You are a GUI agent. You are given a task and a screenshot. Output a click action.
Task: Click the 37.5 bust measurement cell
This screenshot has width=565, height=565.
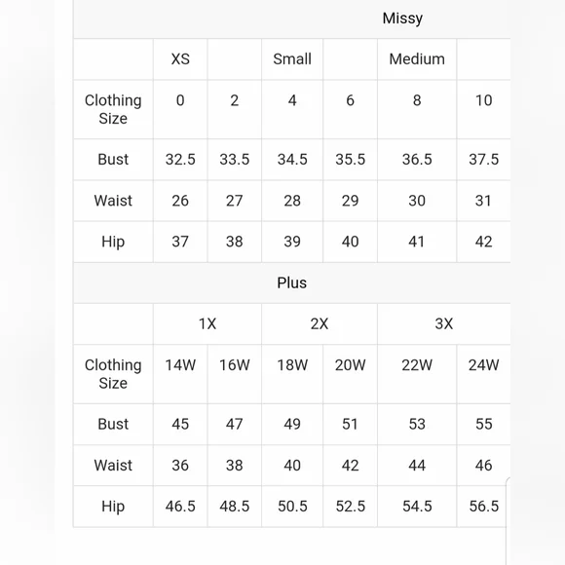point(483,159)
